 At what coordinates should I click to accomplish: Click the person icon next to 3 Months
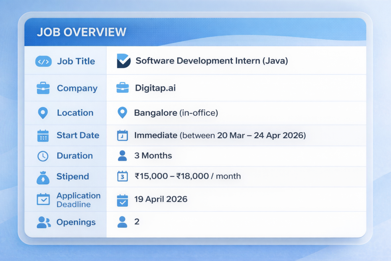click(122, 156)
